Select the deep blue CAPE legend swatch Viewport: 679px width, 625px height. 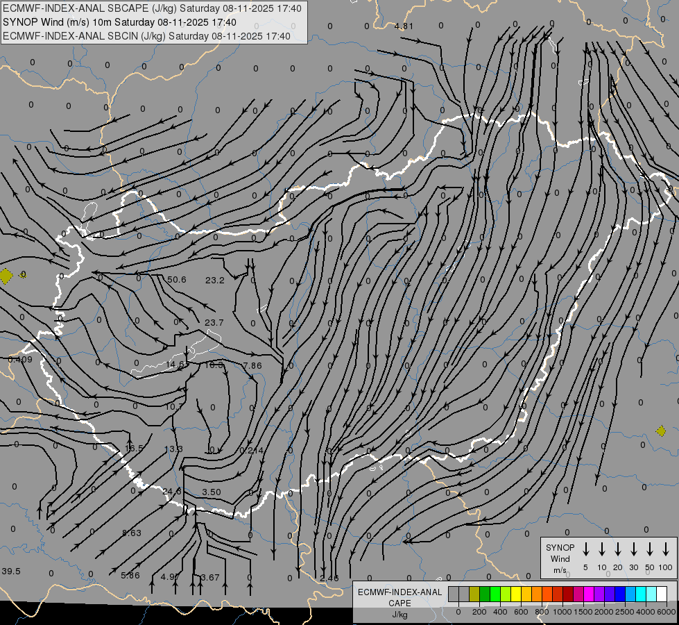tap(619, 594)
